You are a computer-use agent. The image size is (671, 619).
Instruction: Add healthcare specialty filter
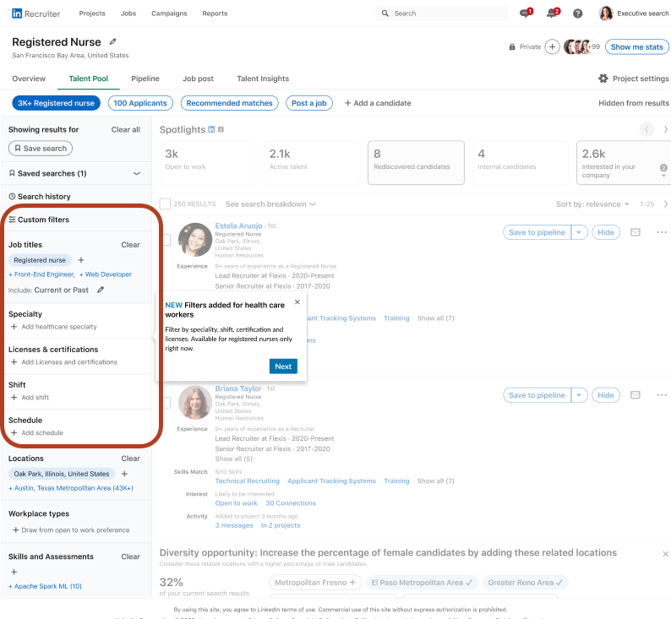(53, 327)
